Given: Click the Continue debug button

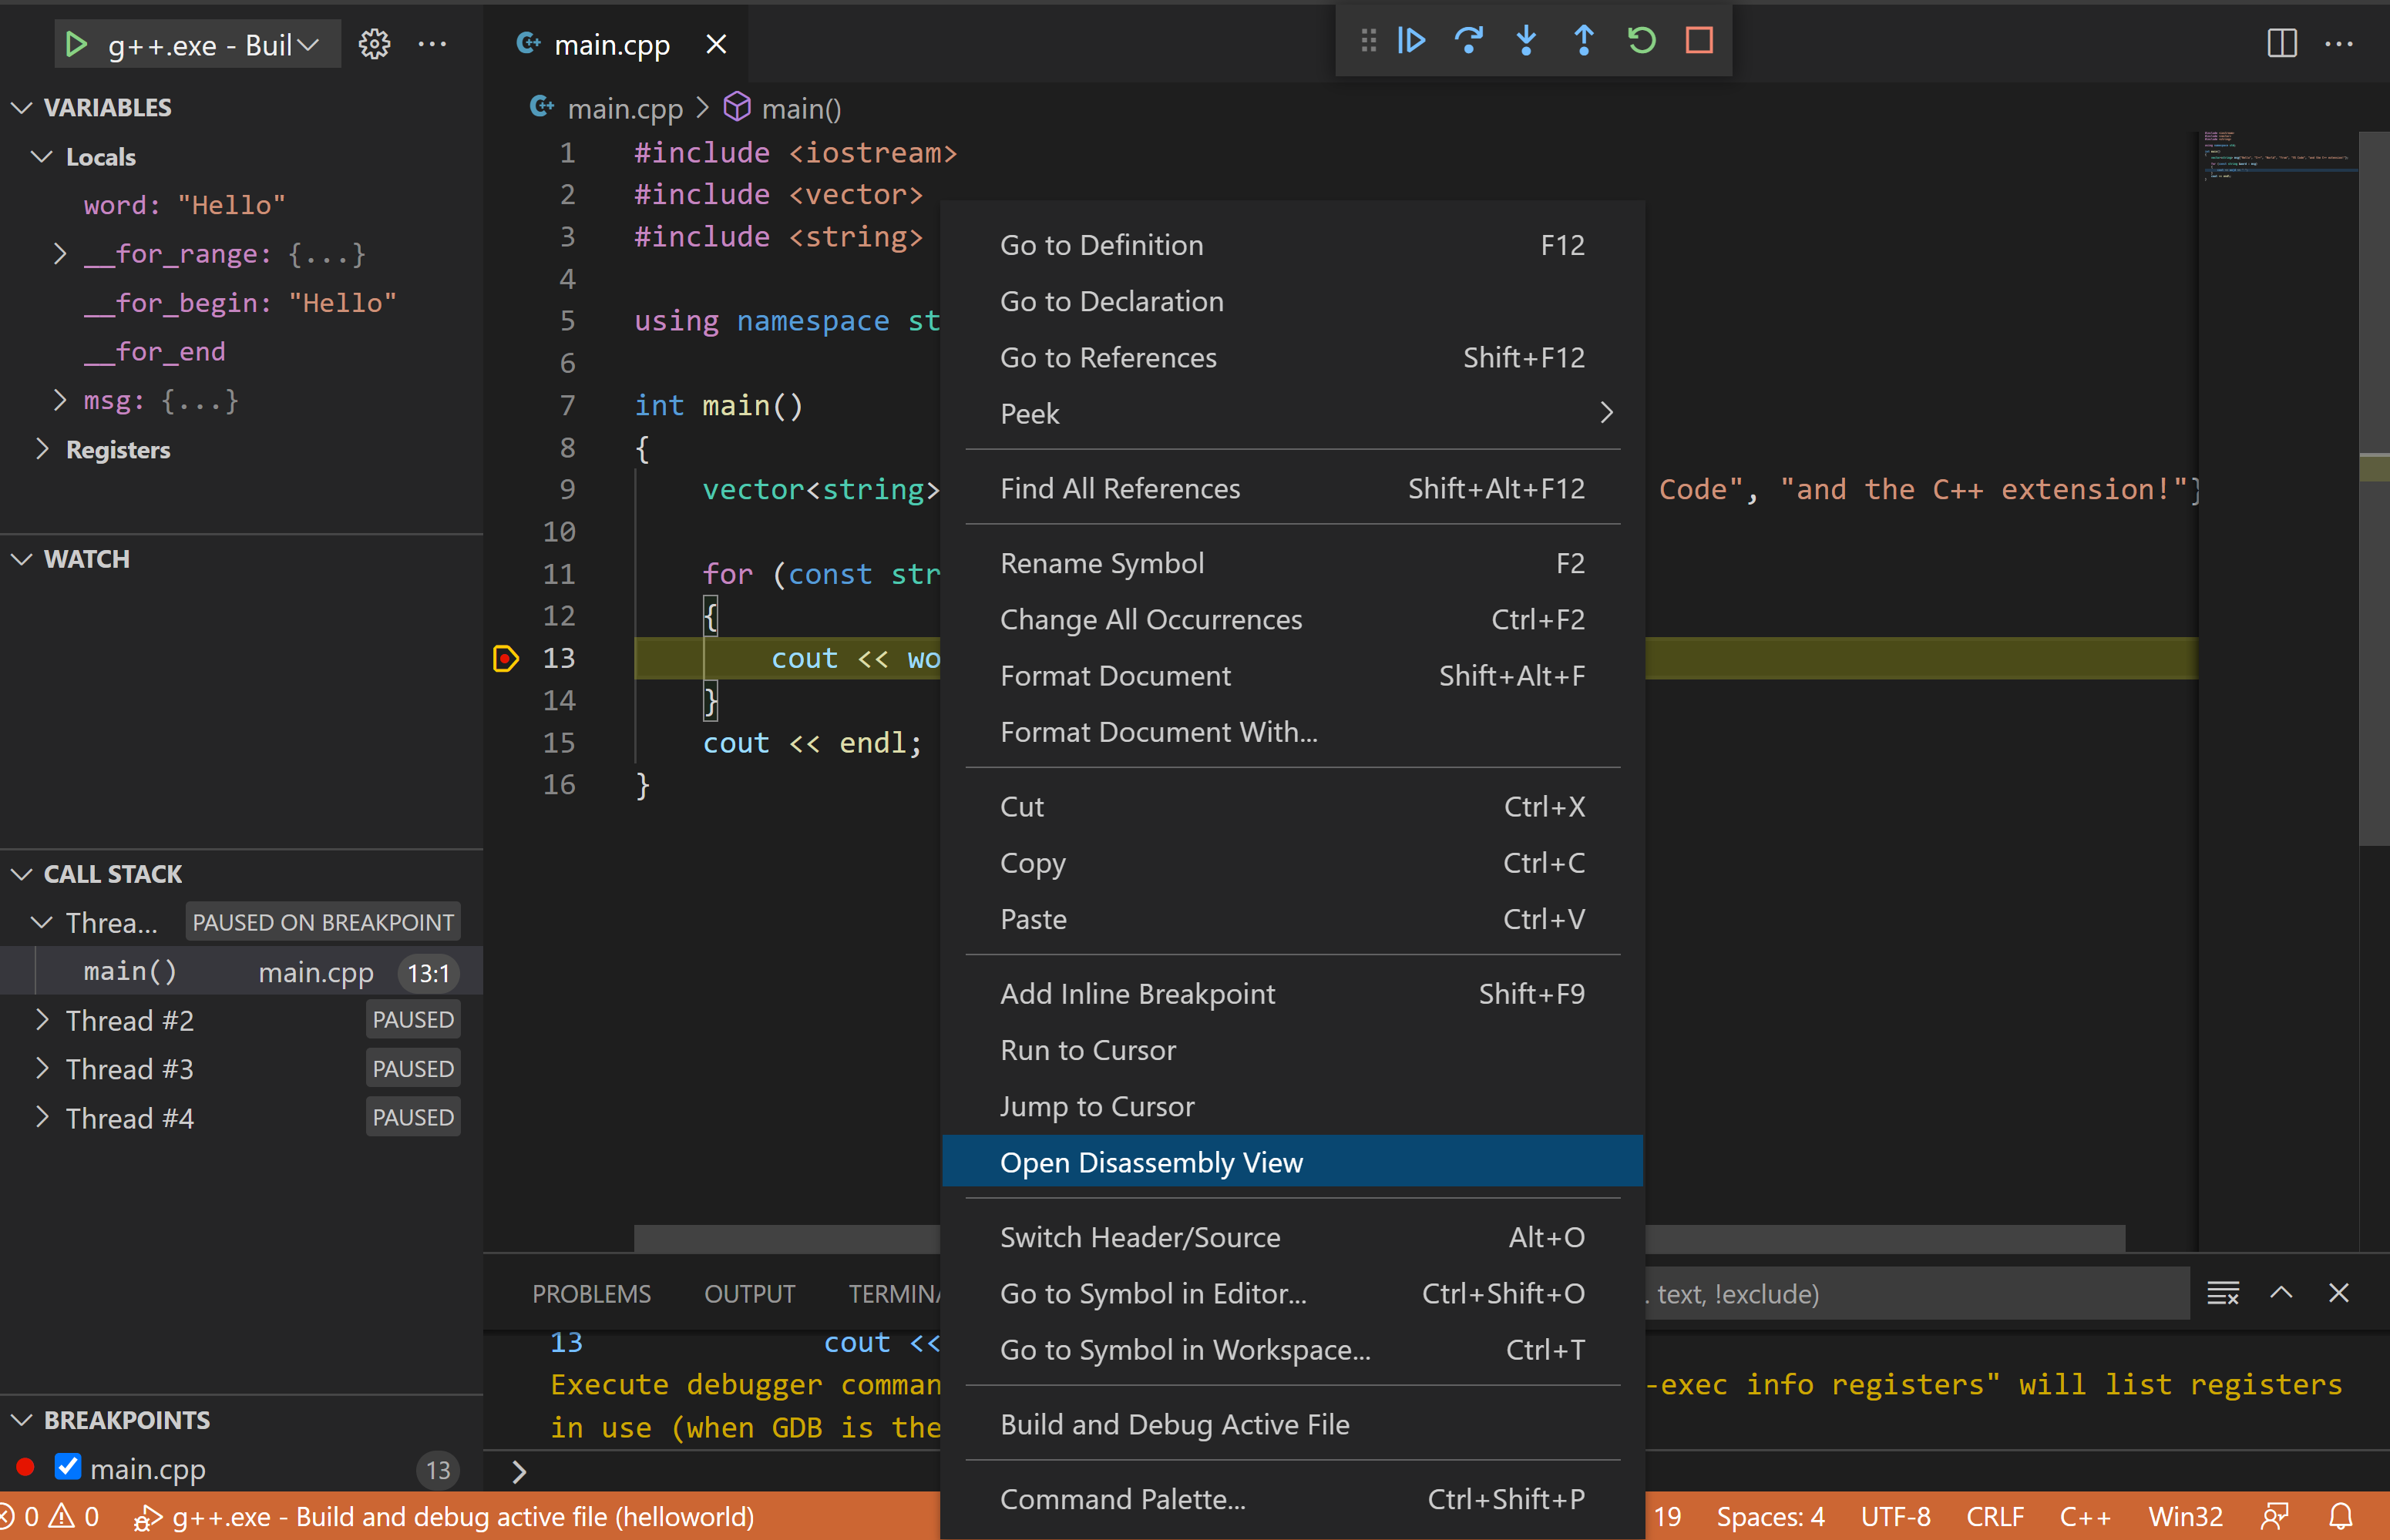Looking at the screenshot, I should pyautogui.click(x=1412, y=41).
